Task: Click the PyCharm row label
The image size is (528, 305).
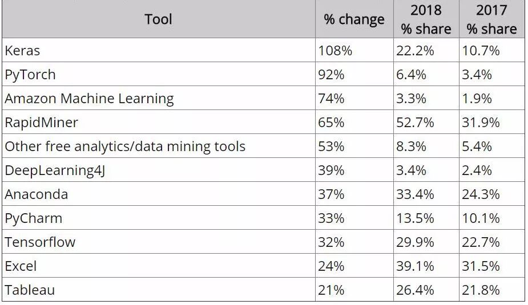Action: [159, 218]
